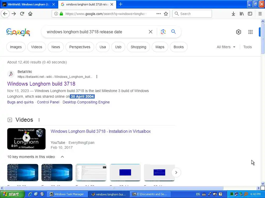The height and width of the screenshot is (198, 265).
Task: Search by image with Google Lens
Action: 163,32
